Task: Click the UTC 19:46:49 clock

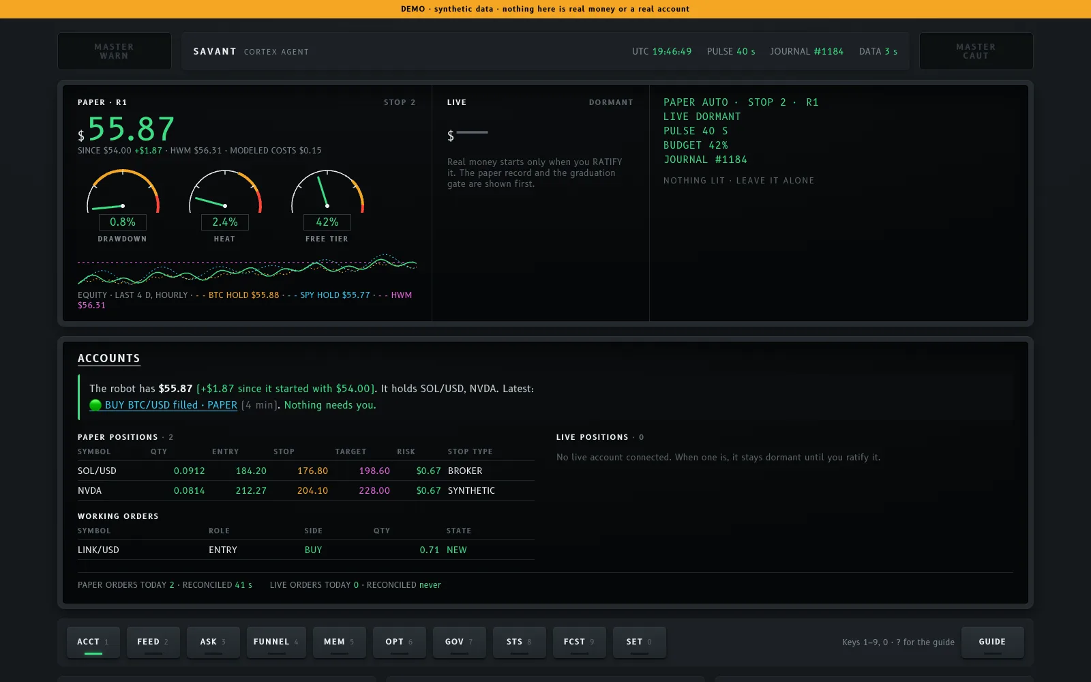Action: point(661,52)
